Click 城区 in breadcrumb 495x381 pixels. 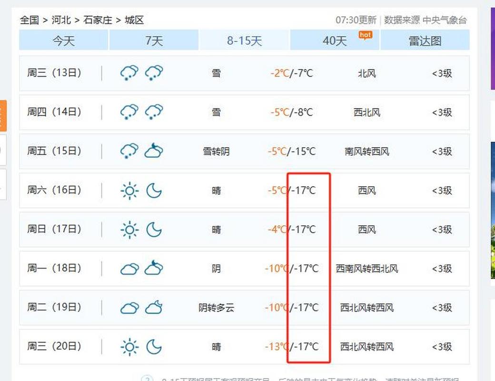[x=134, y=20]
